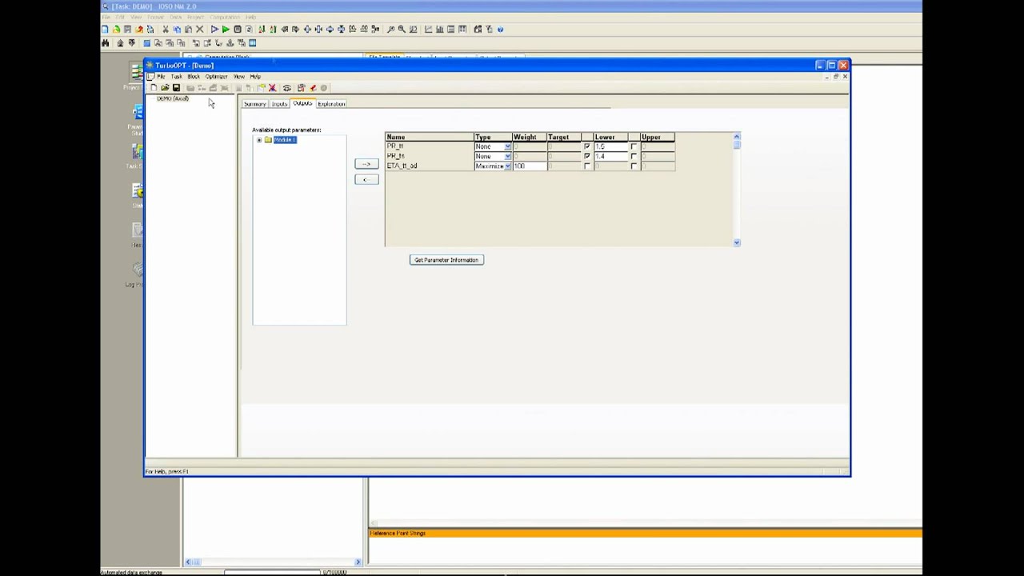Screen dimensions: 1024x576
Task: Click the right-arrow add parameter button
Action: (x=366, y=164)
